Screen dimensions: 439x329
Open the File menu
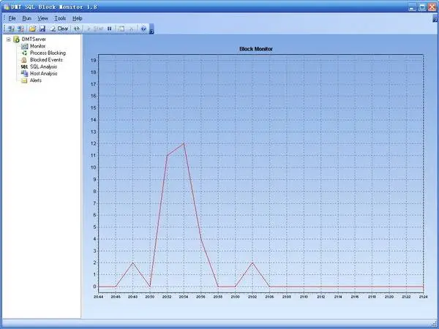pyautogui.click(x=12, y=18)
